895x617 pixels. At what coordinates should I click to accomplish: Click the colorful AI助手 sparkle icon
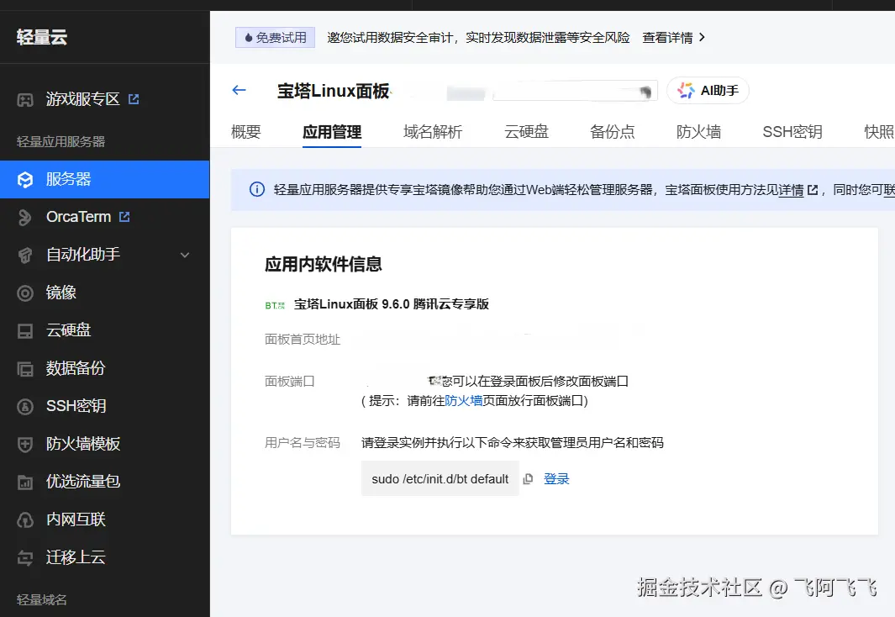click(x=686, y=90)
